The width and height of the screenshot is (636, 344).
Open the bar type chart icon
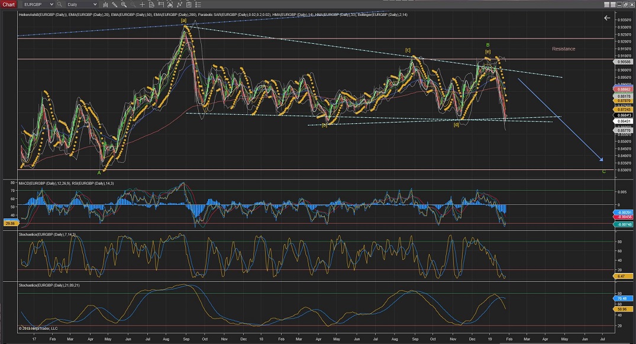(105, 5)
